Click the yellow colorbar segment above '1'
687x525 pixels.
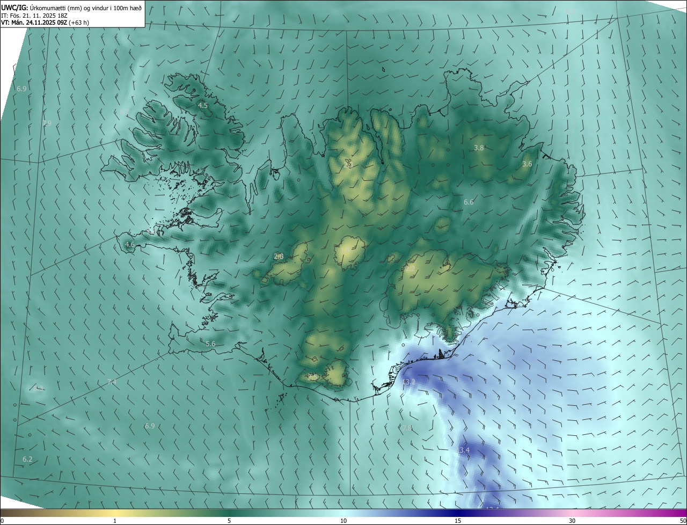point(115,512)
